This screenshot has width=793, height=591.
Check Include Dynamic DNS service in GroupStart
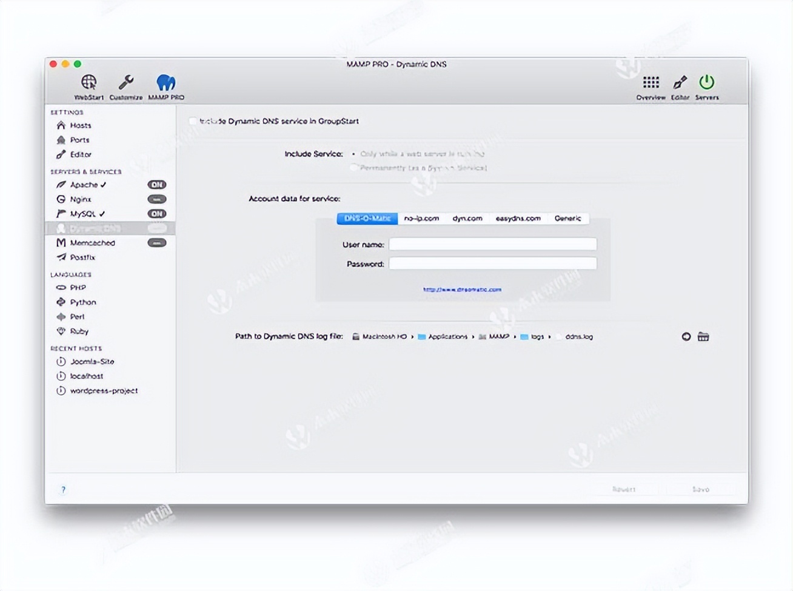[x=193, y=121]
